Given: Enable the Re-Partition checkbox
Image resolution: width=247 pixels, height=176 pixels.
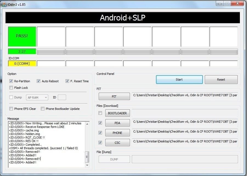Looking at the screenshot, I should tap(11, 81).
